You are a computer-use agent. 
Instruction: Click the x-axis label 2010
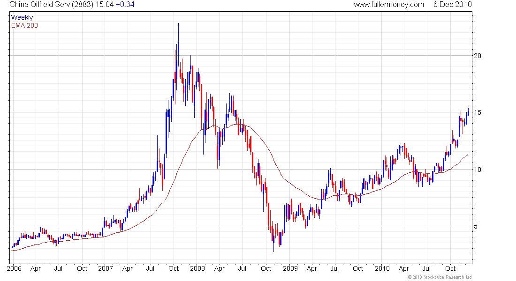[382, 268]
